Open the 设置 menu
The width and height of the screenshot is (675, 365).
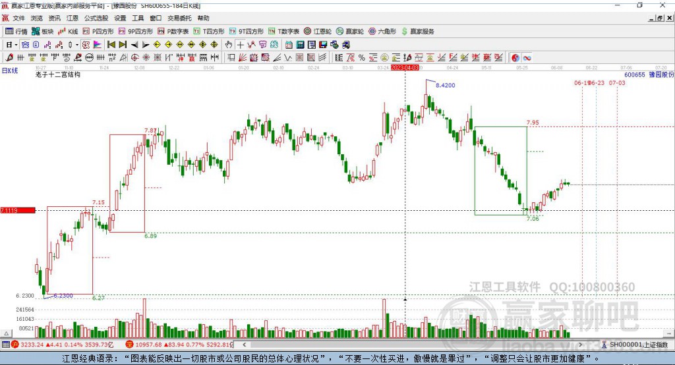pos(120,18)
